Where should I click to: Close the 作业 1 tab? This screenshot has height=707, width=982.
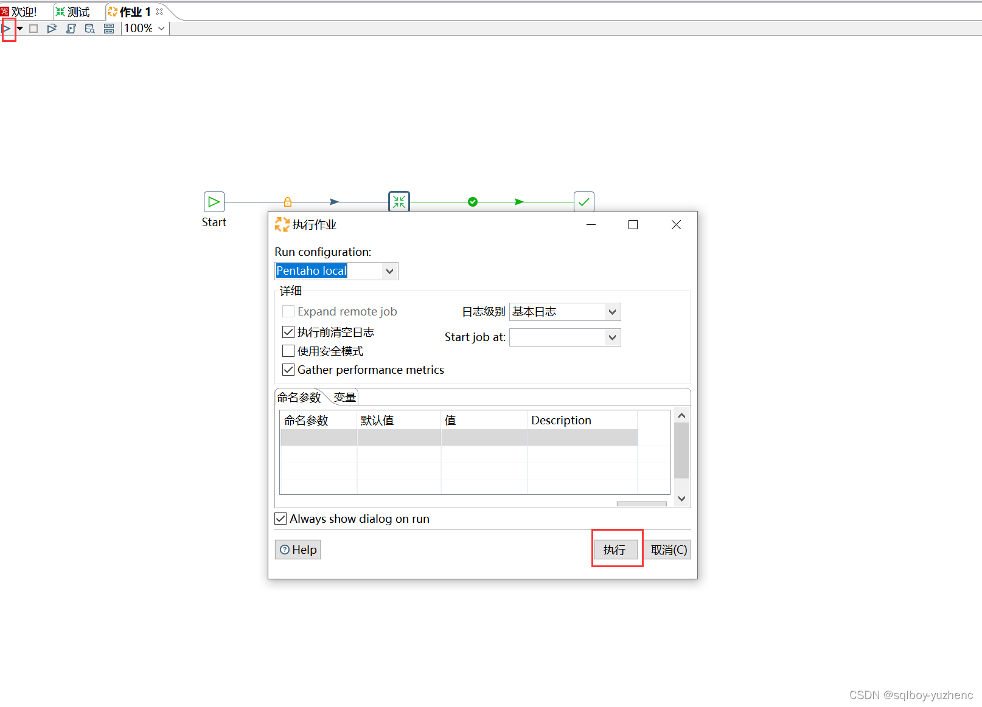[x=159, y=12]
